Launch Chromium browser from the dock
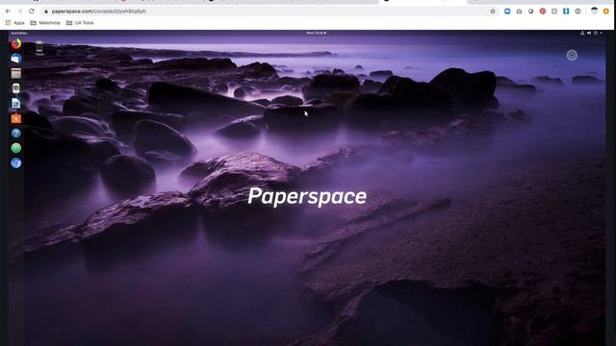 [x=16, y=162]
